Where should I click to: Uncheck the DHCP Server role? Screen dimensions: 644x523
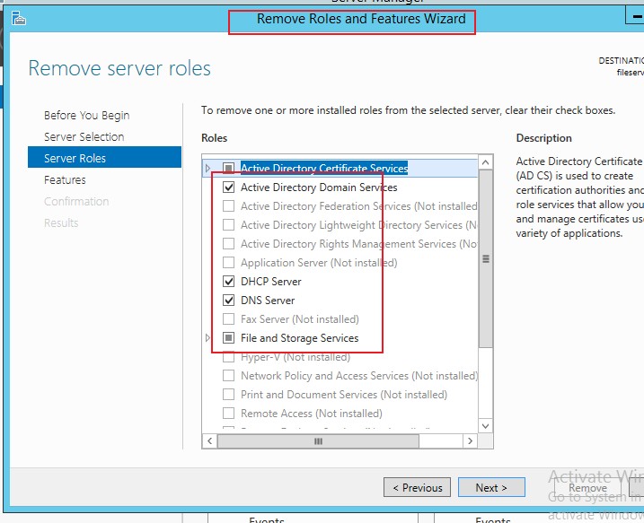click(x=228, y=282)
